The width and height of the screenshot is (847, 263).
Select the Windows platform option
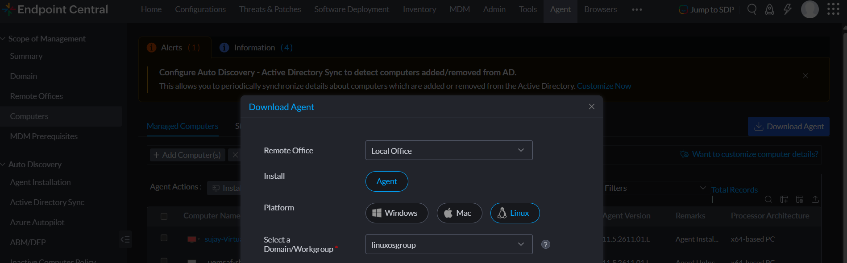click(x=397, y=213)
